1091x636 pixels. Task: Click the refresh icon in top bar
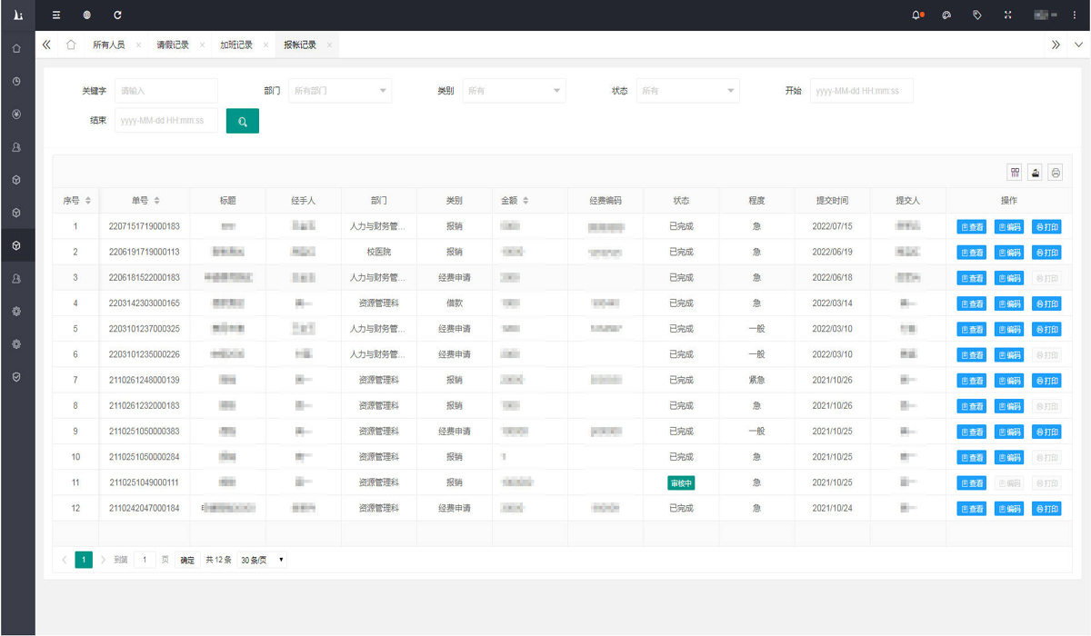click(x=117, y=15)
